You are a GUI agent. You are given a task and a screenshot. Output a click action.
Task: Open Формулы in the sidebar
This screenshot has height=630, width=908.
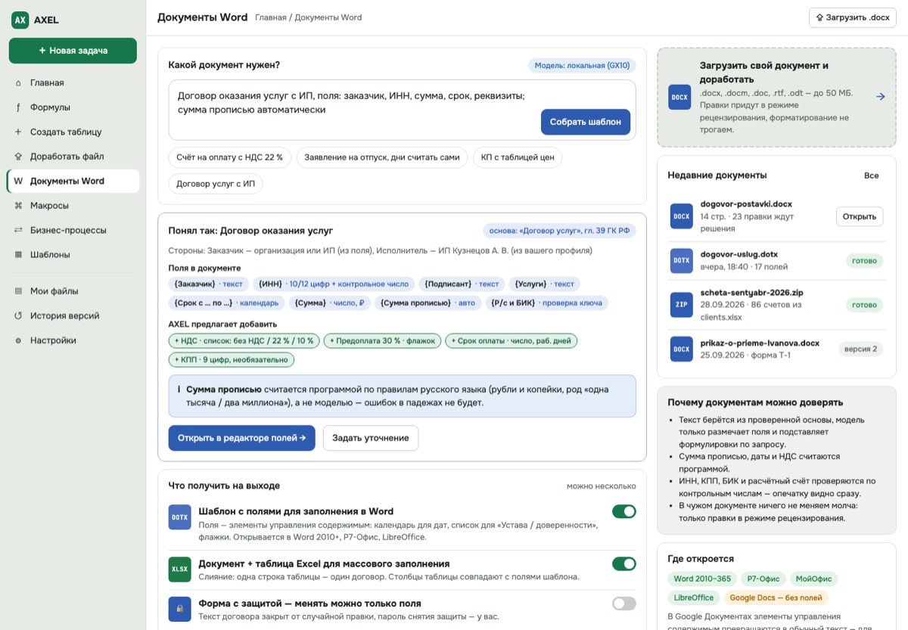[x=73, y=107]
